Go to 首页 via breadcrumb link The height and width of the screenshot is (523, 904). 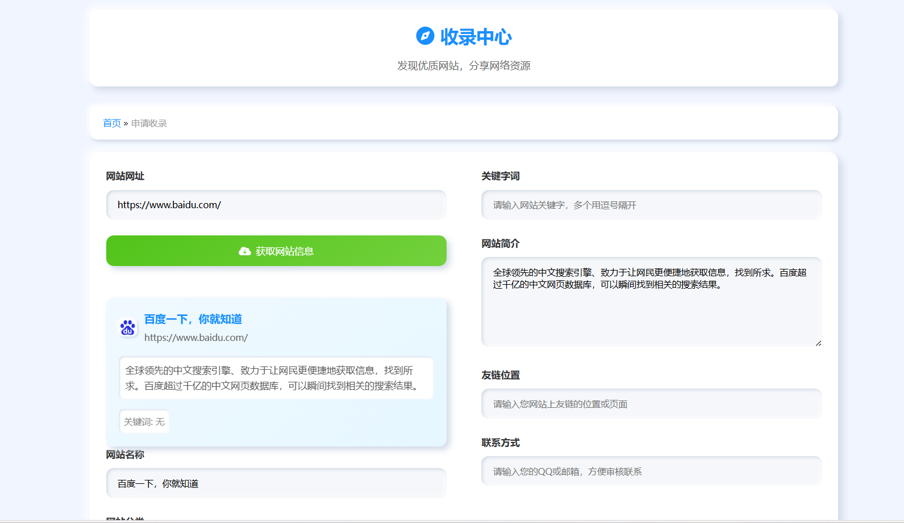click(x=112, y=123)
